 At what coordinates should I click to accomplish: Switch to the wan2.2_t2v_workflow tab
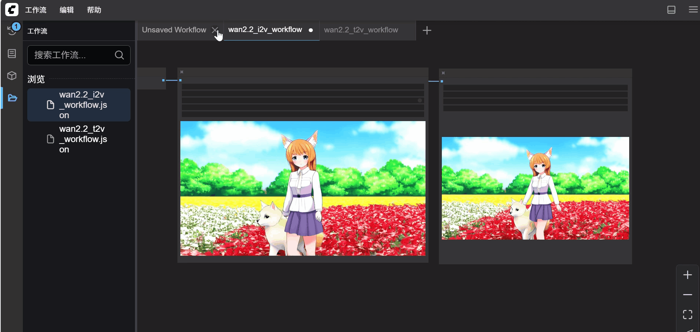(x=361, y=30)
